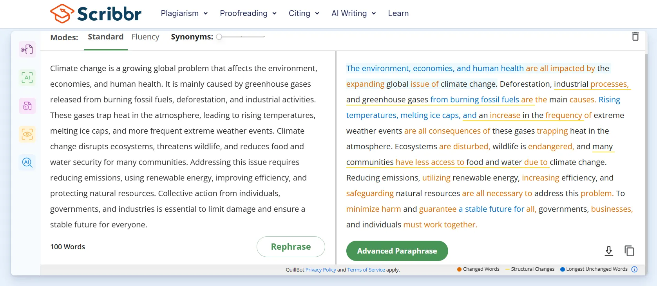Copy the paraphrased output to clipboard
The width and height of the screenshot is (657, 286).
point(629,251)
